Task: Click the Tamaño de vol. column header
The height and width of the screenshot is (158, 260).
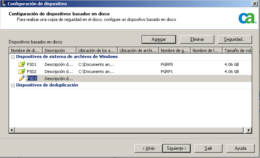Action: [x=237, y=51]
